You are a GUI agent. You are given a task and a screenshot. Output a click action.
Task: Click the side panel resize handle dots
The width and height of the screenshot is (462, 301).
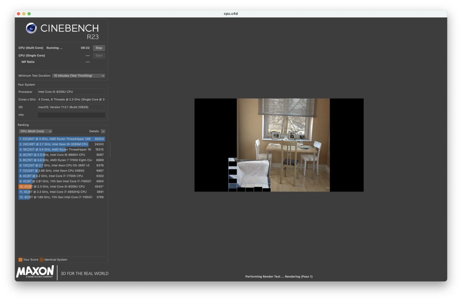click(x=110, y=149)
